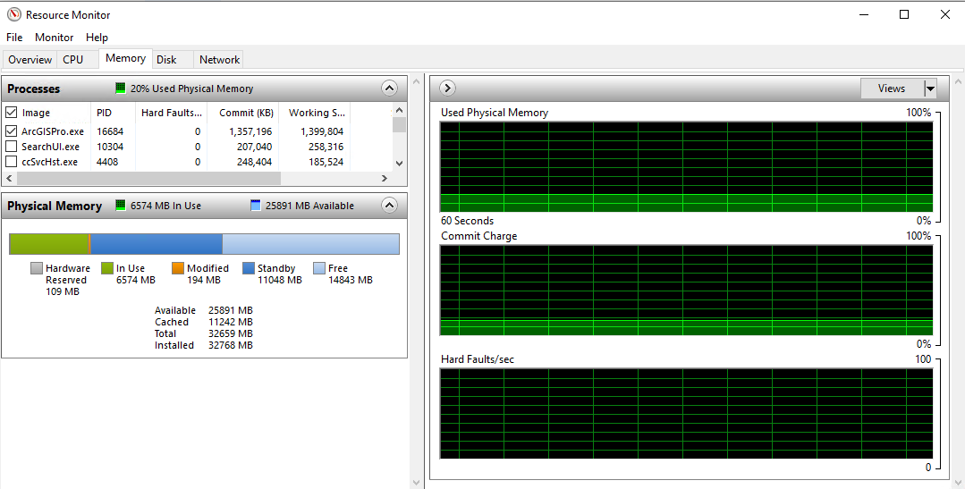Toggle the Image select-all checkbox

[x=11, y=113]
